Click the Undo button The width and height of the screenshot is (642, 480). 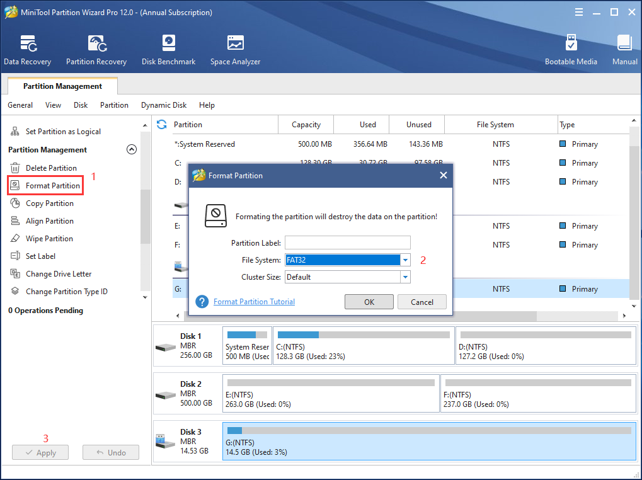[x=110, y=452]
